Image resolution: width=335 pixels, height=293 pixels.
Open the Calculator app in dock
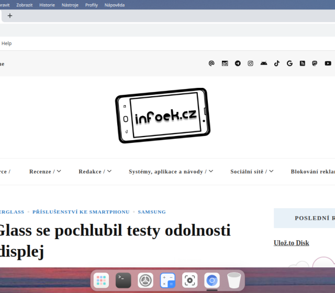pyautogui.click(x=167, y=280)
